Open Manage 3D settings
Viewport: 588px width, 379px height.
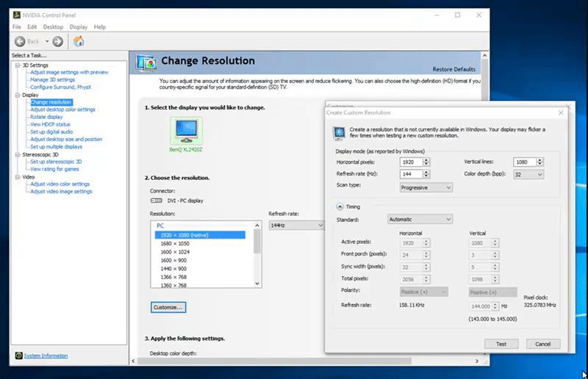point(52,80)
